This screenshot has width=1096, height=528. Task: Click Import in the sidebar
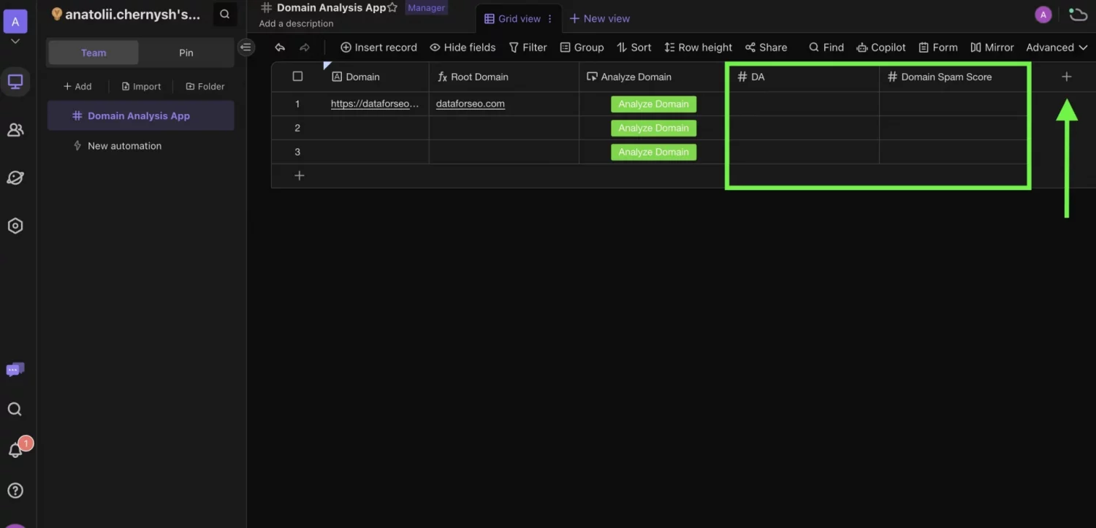pyautogui.click(x=141, y=86)
